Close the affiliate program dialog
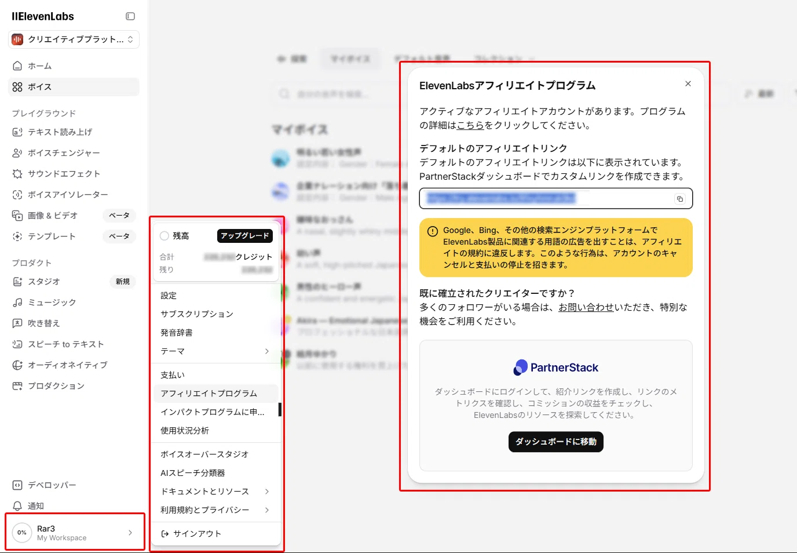797x553 pixels. 688,84
